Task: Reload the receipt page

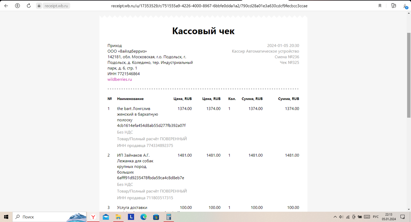Action: click(x=29, y=6)
